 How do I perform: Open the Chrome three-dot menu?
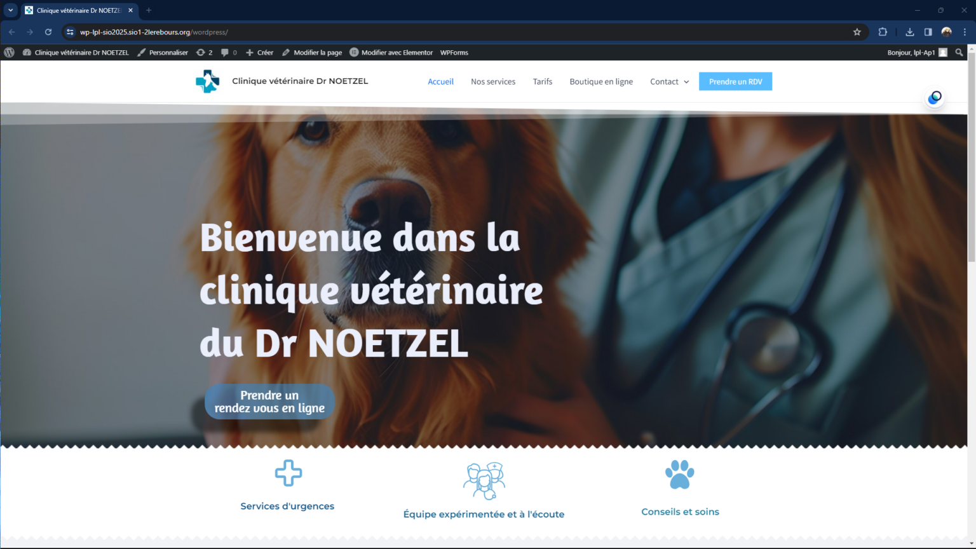click(x=965, y=32)
